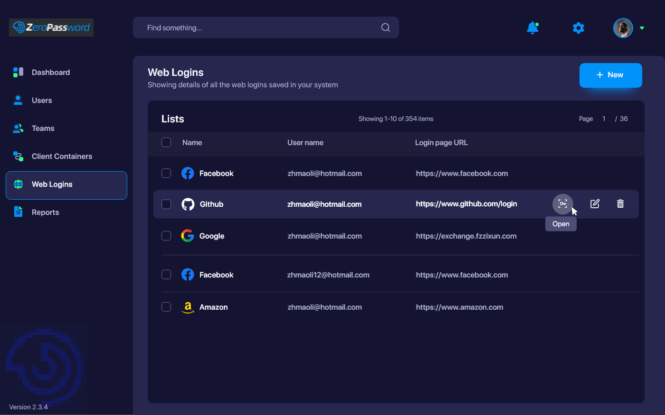Click the ZeroPassword logo
The height and width of the screenshot is (415, 665).
click(51, 28)
